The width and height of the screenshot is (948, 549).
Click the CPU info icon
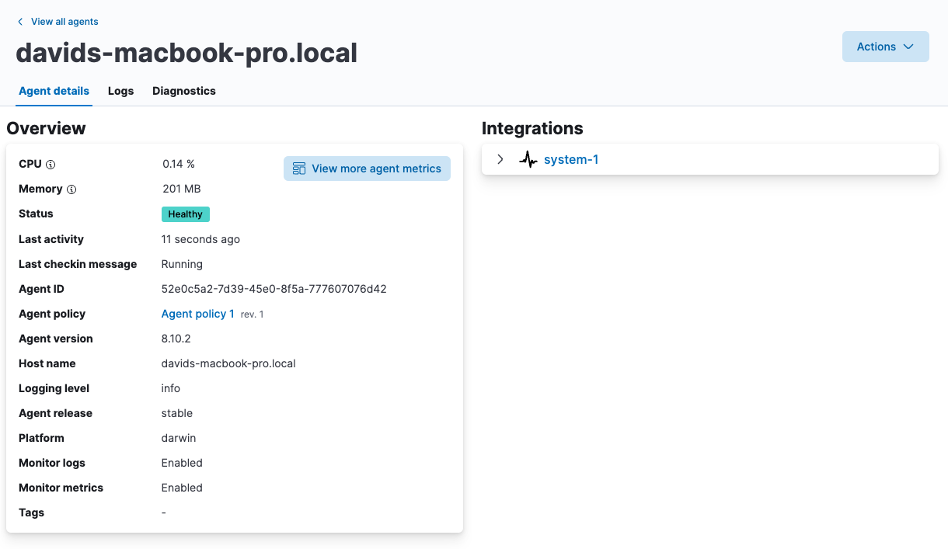(51, 165)
